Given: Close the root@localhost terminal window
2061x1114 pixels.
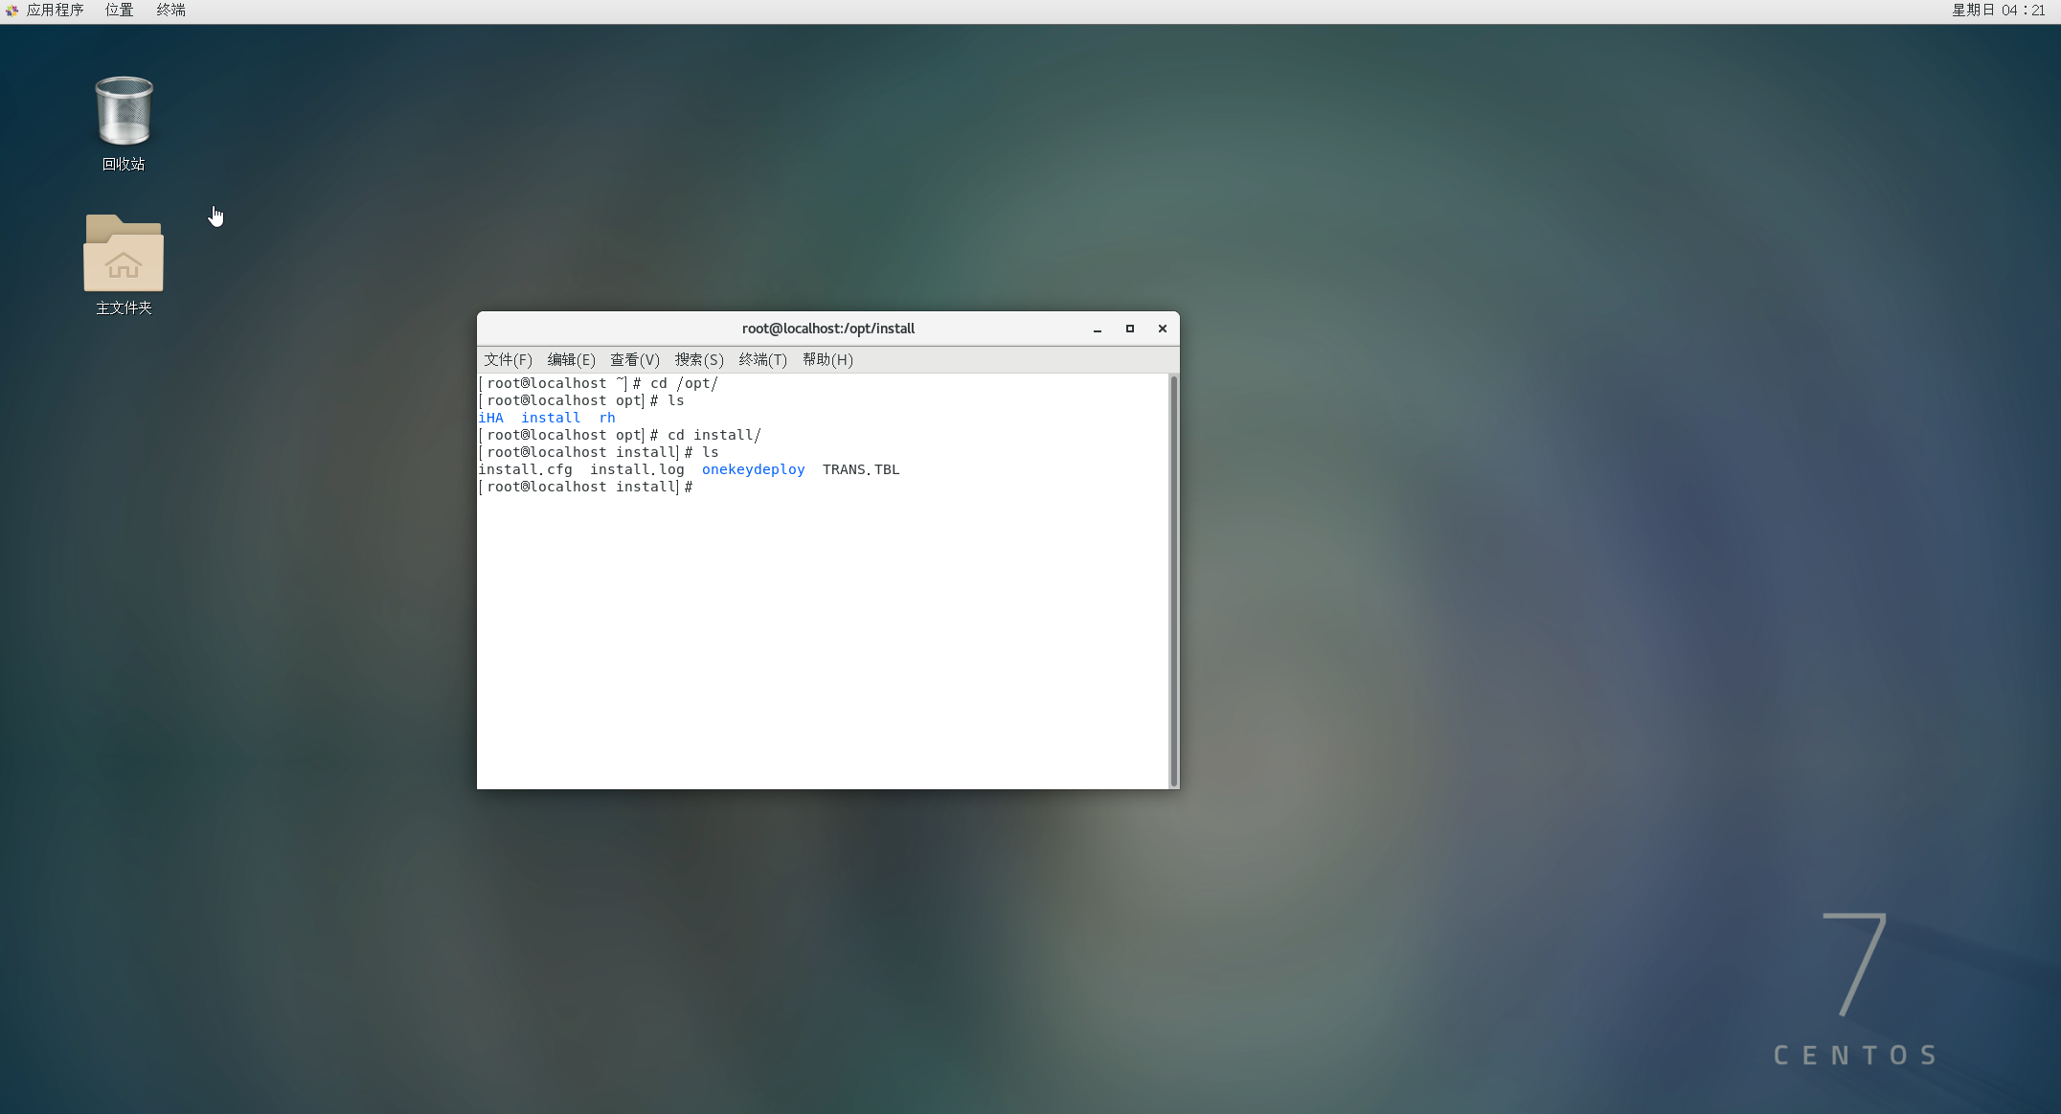Looking at the screenshot, I should (1163, 329).
